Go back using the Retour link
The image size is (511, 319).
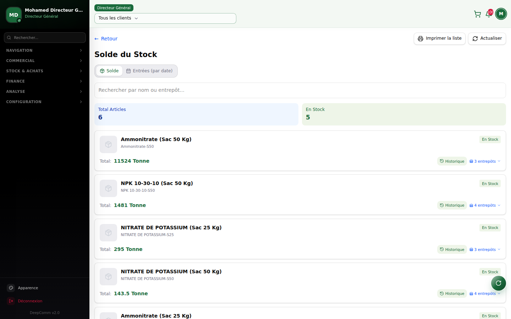[106, 39]
